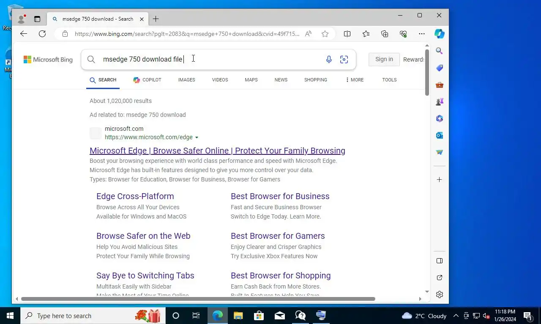Click the horizontal page scrollbar

tap(198, 299)
